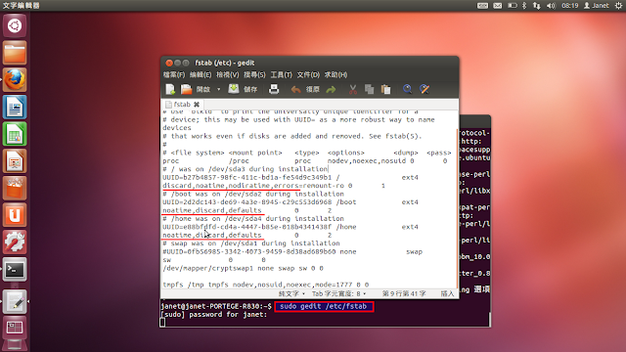Image resolution: width=626 pixels, height=352 pixels.
Task: Launch LibreOffice Impress from the launcher
Action: point(15,161)
